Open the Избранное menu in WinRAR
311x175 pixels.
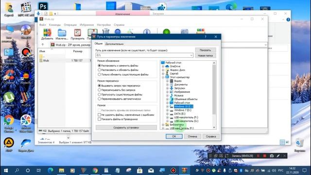[x=86, y=25]
